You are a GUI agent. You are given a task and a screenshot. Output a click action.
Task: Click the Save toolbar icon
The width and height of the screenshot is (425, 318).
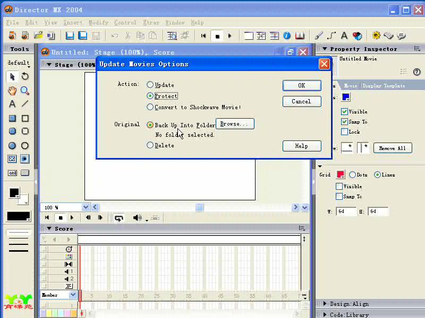[x=70, y=36]
